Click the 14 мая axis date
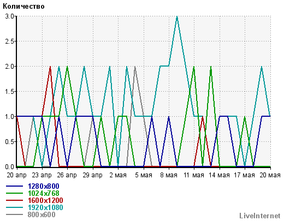284x221 pixels. point(219,175)
